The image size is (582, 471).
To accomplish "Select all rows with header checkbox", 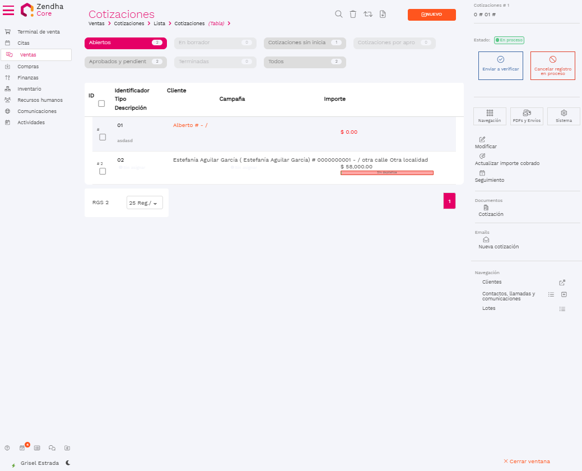I will pyautogui.click(x=101, y=103).
